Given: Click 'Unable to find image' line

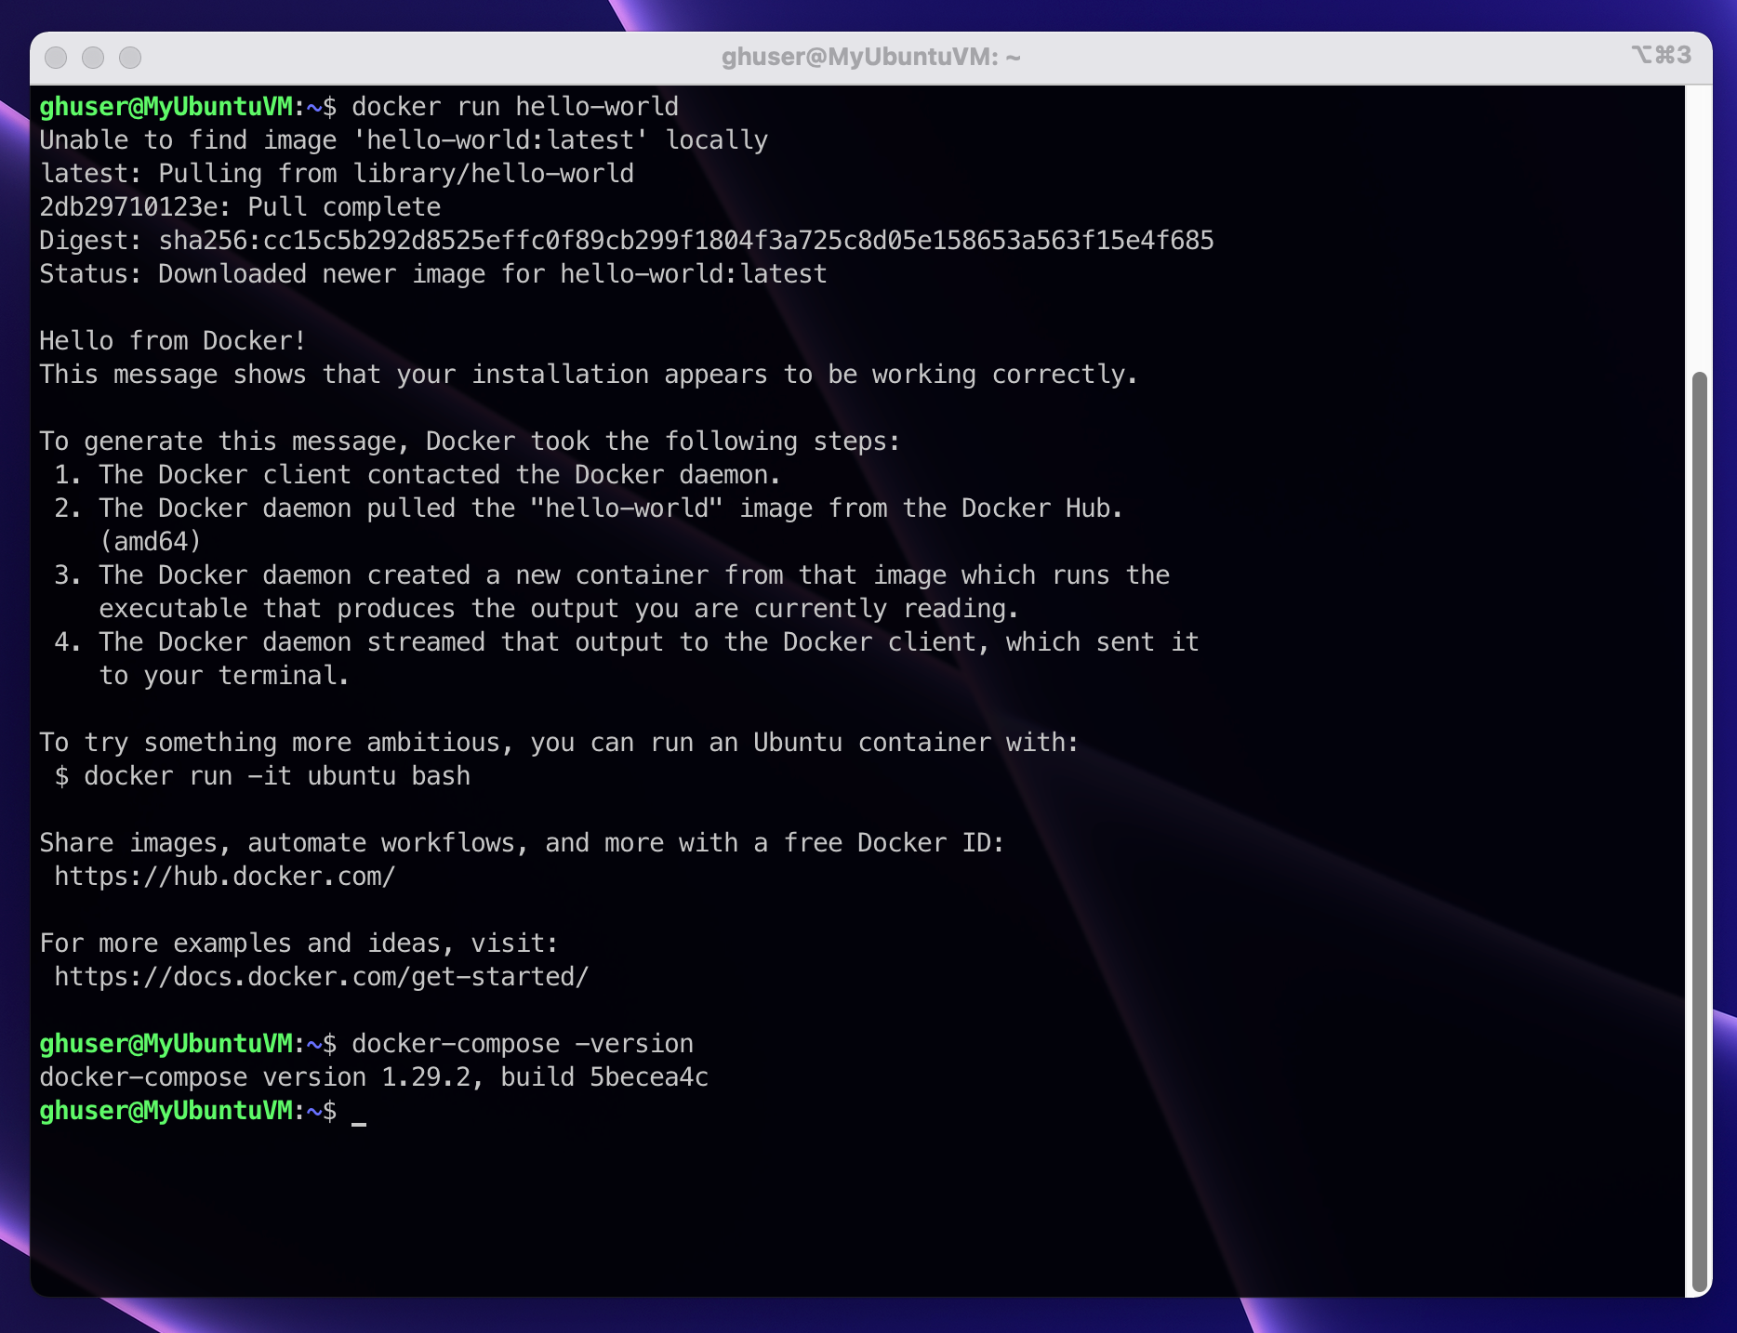Looking at the screenshot, I should point(404,140).
